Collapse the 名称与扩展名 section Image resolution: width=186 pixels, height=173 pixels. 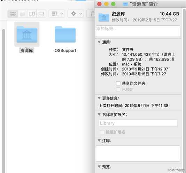tap(99, 115)
